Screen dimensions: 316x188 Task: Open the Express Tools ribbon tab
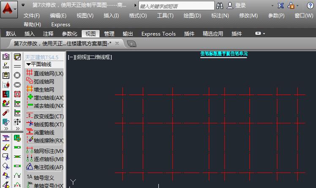point(158,34)
